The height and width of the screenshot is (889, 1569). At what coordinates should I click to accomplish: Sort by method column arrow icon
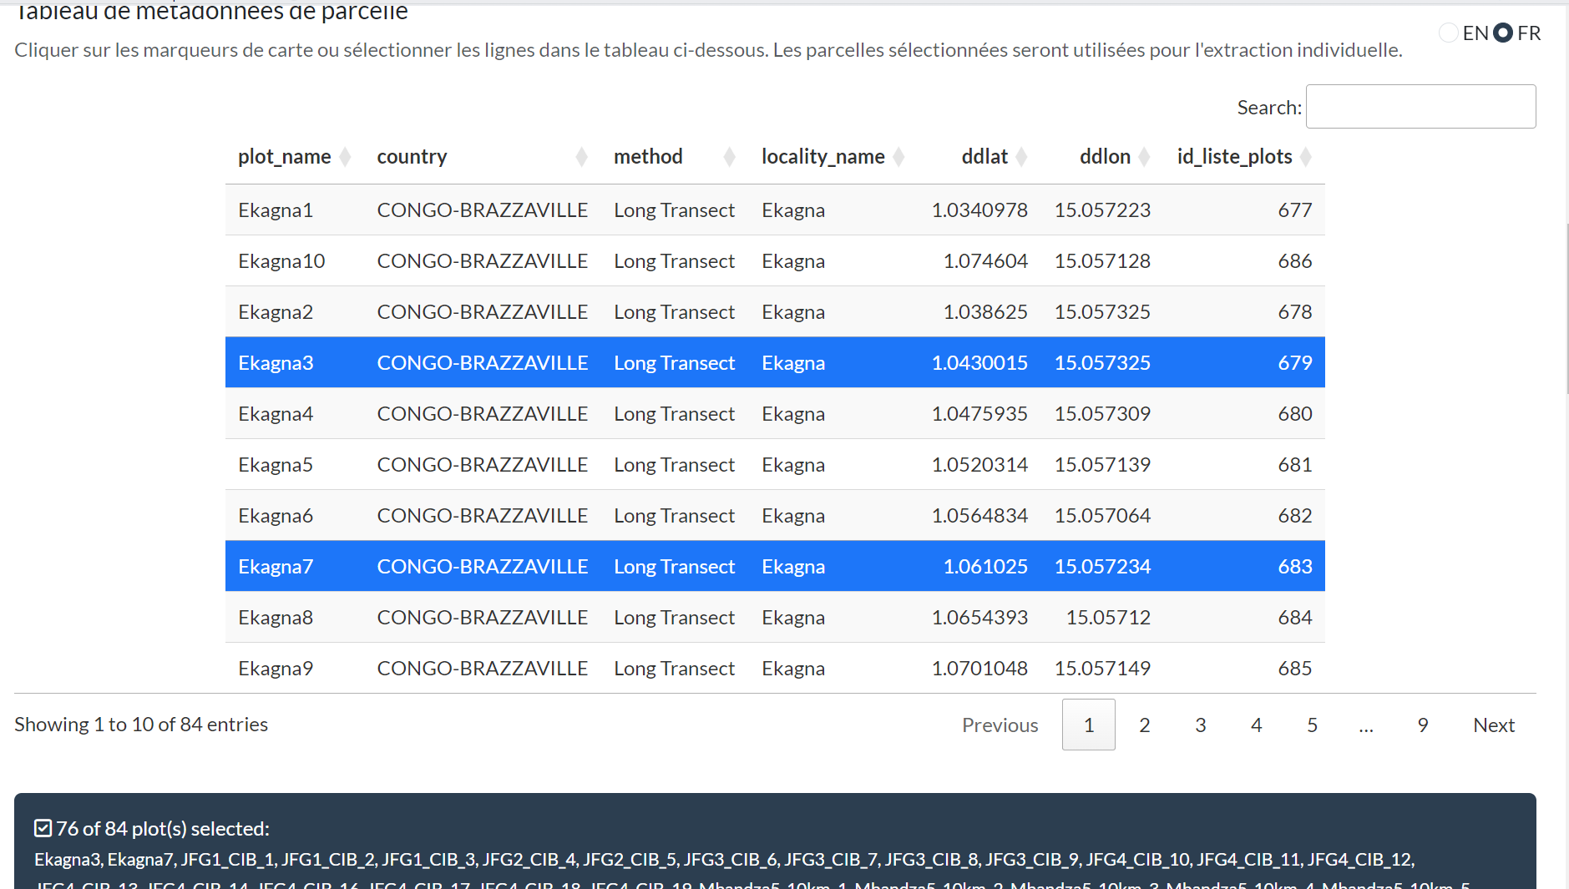[729, 157]
